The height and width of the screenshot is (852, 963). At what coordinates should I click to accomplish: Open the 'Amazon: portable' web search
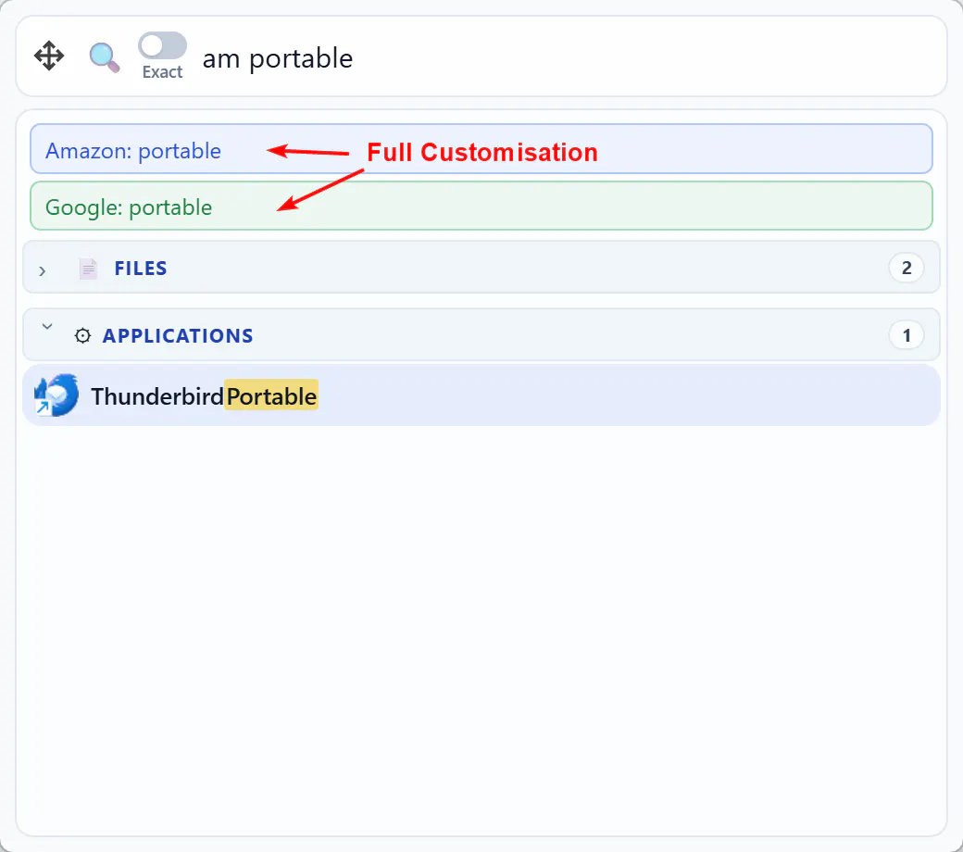[x=481, y=149]
